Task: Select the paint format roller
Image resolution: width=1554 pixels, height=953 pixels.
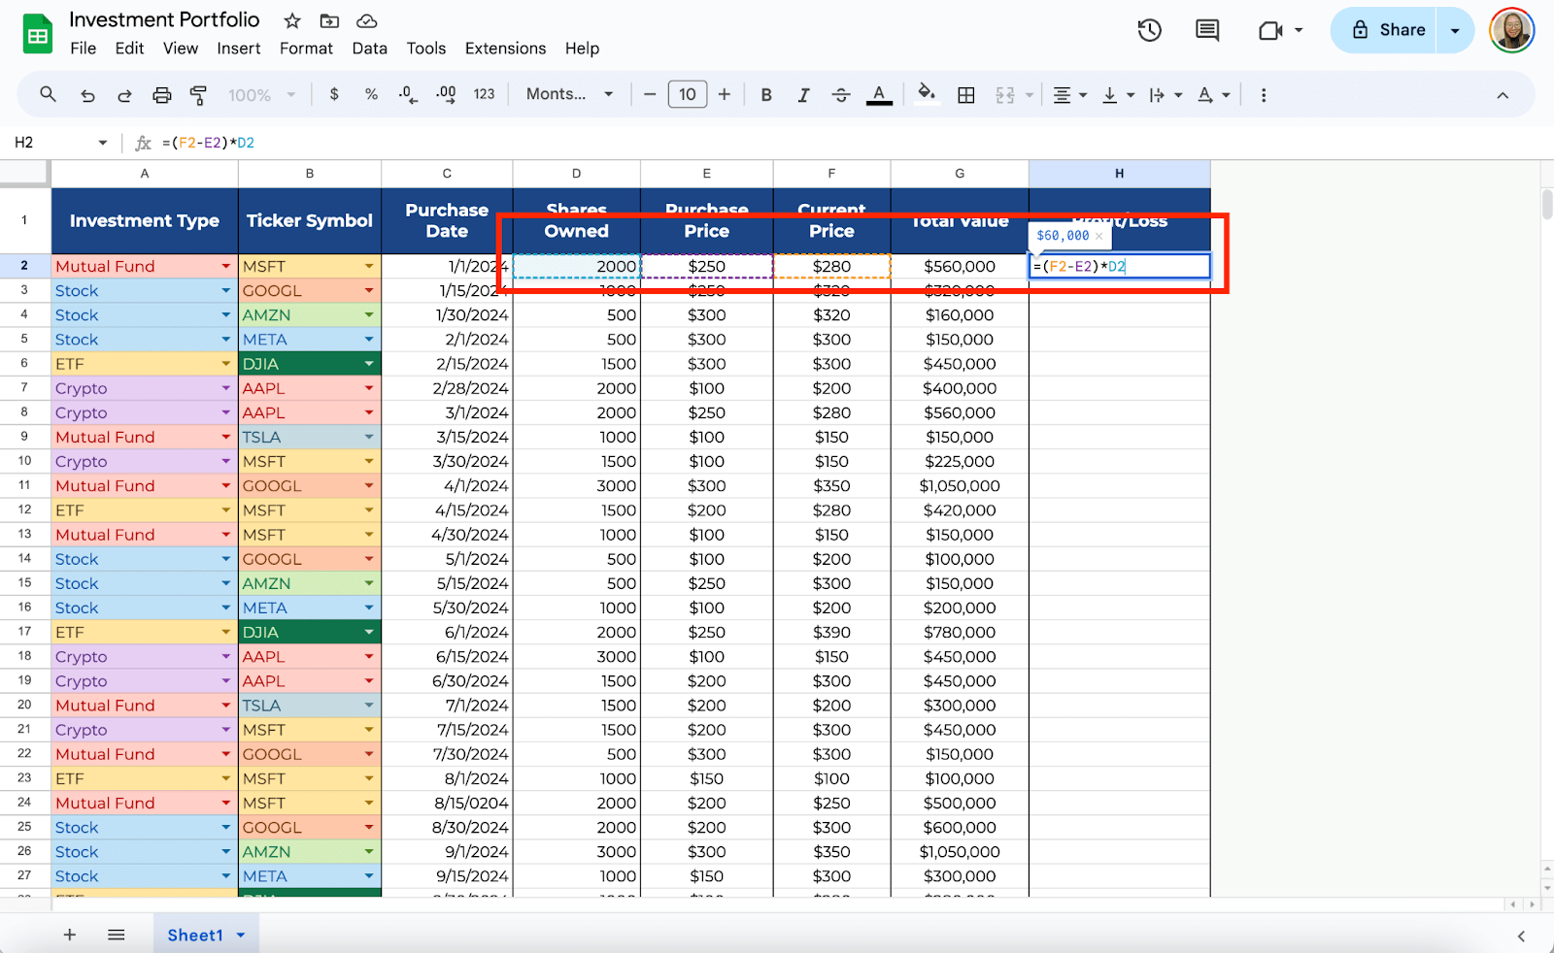Action: click(198, 95)
